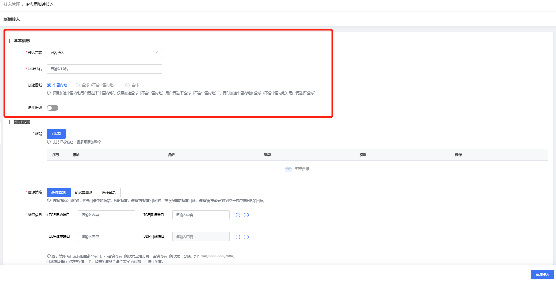Click the 操作 table column header
556x281 pixels.
pyautogui.click(x=458, y=155)
